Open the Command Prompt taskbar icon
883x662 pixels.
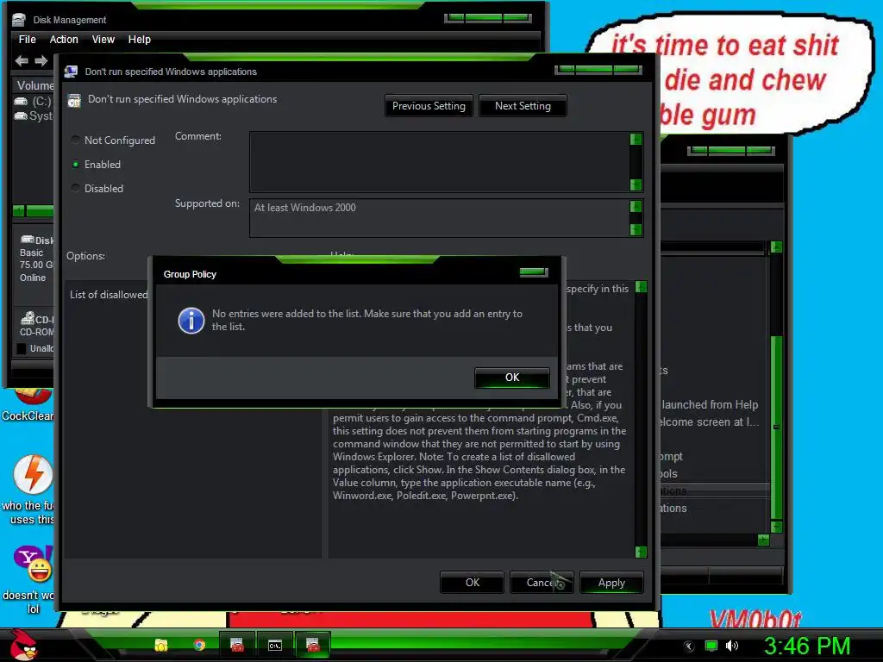tap(275, 645)
